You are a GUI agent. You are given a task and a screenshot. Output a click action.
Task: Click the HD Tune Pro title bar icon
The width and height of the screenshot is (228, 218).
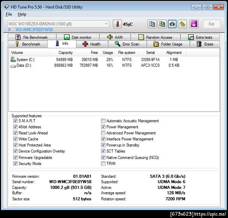(6, 7)
